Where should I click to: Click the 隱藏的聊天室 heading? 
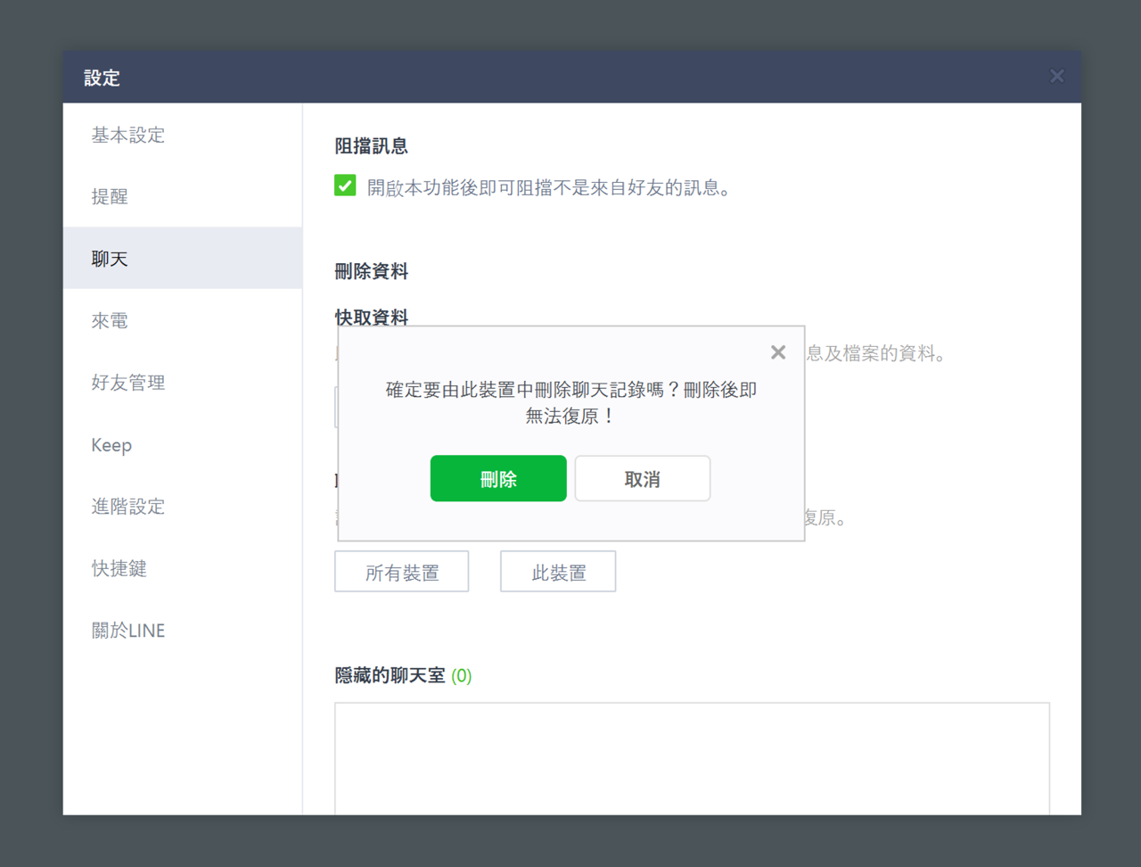390,675
